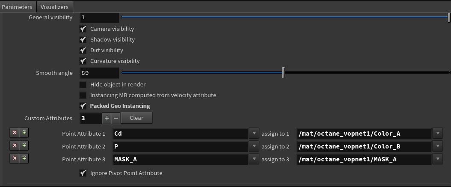Expand the assign to 2 material dropdown
451x187 pixels.
click(438, 146)
